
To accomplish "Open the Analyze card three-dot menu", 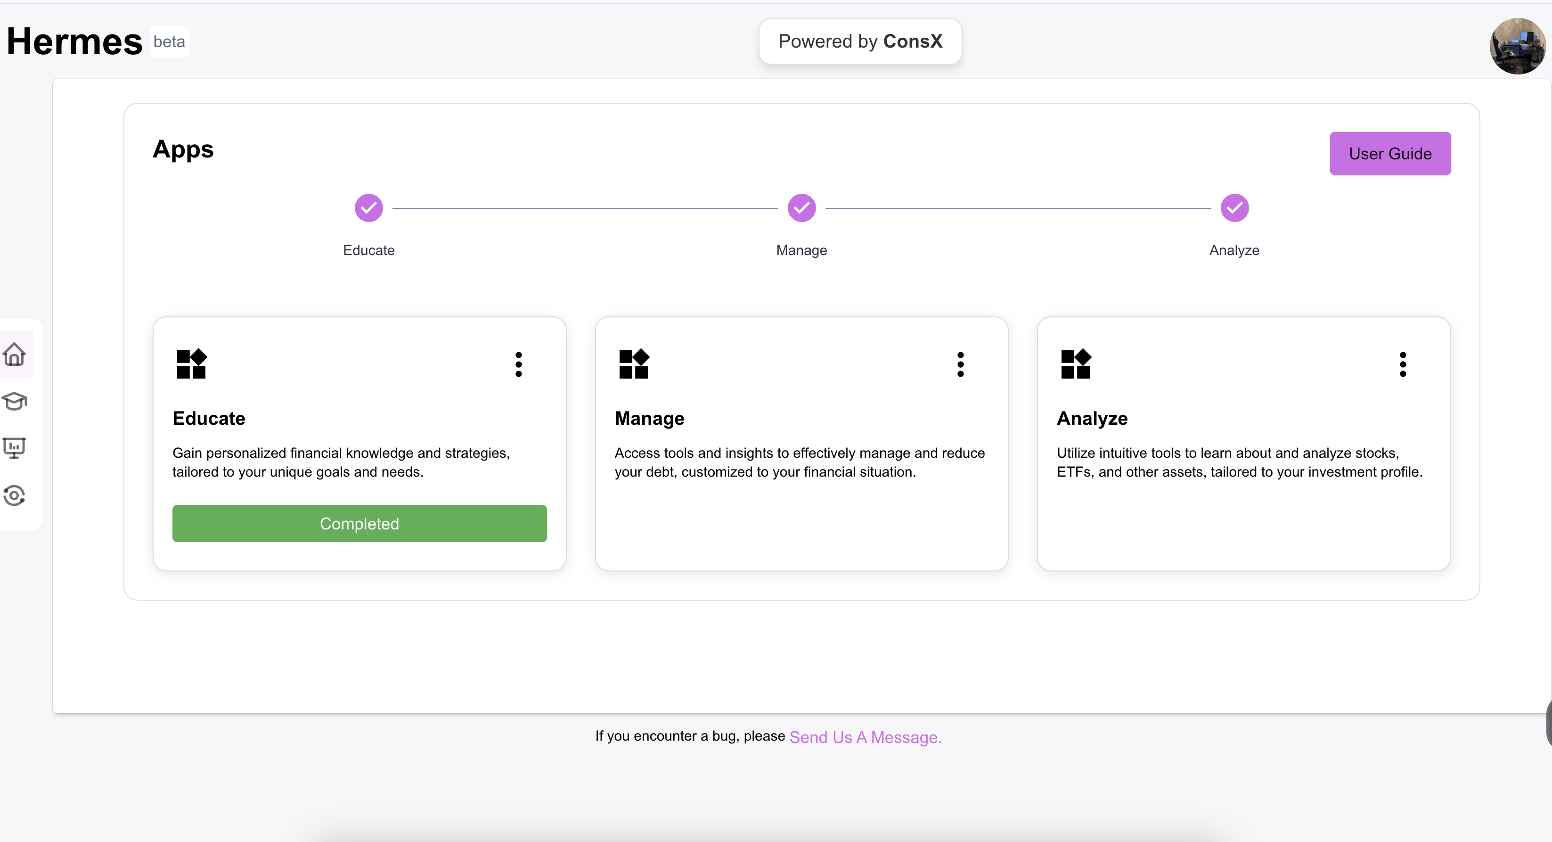I will click(1403, 364).
